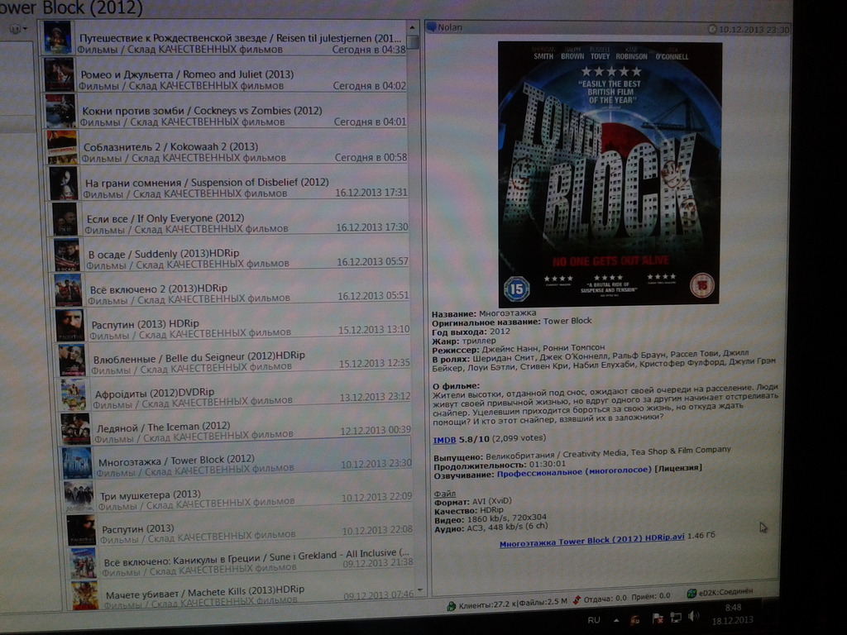Click the list scrollbar up arrow

(x=412, y=26)
